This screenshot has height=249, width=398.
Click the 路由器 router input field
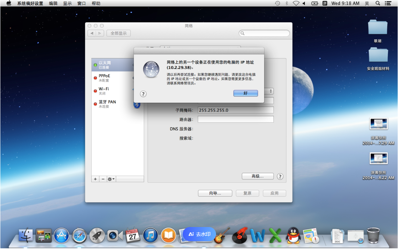coord(235,119)
